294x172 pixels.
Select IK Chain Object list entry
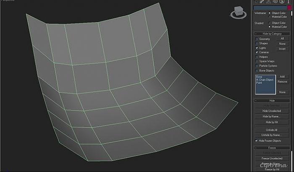(x=265, y=80)
